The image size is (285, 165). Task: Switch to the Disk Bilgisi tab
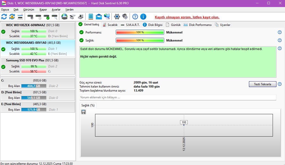click(153, 25)
